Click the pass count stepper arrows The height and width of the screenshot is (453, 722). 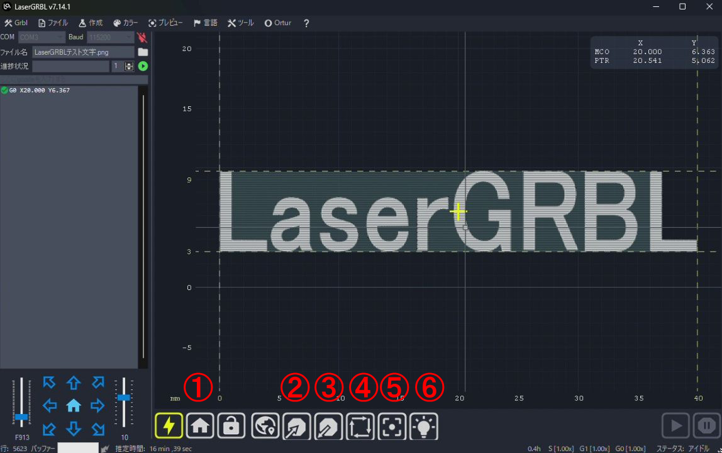129,66
